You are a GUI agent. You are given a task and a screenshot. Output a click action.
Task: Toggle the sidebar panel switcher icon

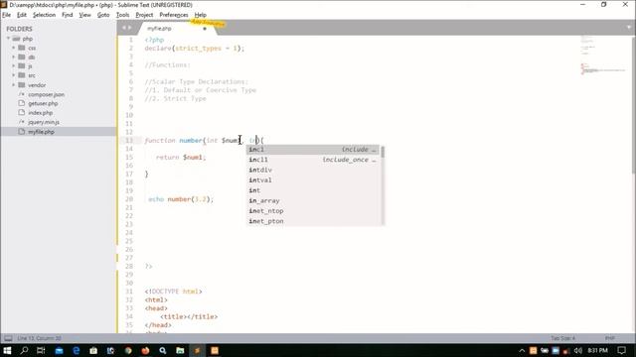click(8, 338)
